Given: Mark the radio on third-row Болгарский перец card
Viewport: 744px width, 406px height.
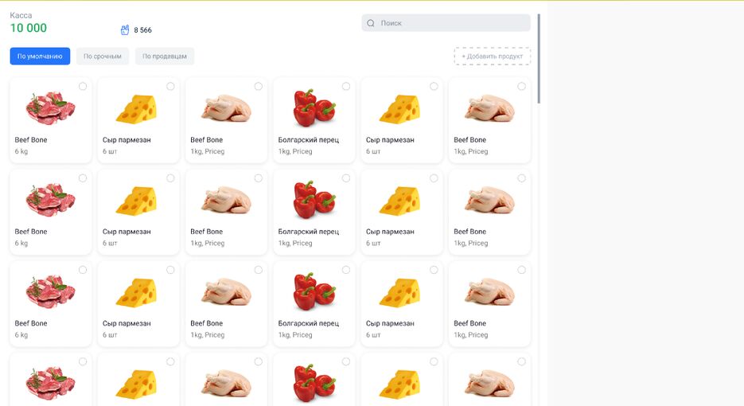Looking at the screenshot, I should click(346, 270).
